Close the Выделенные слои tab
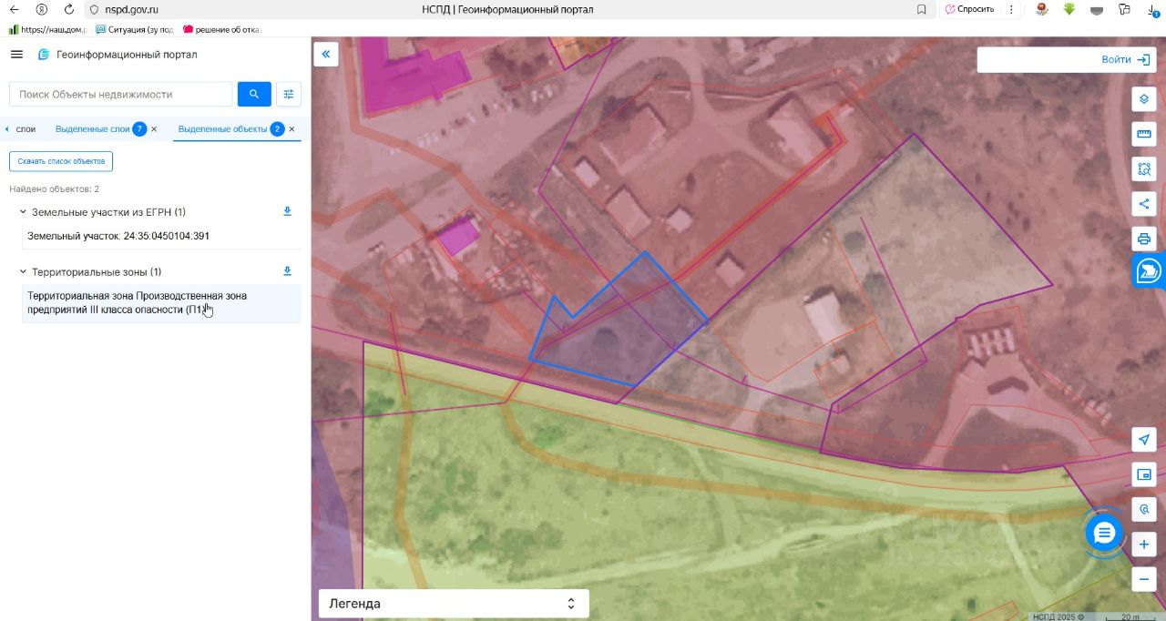This screenshot has width=1166, height=621. (154, 129)
